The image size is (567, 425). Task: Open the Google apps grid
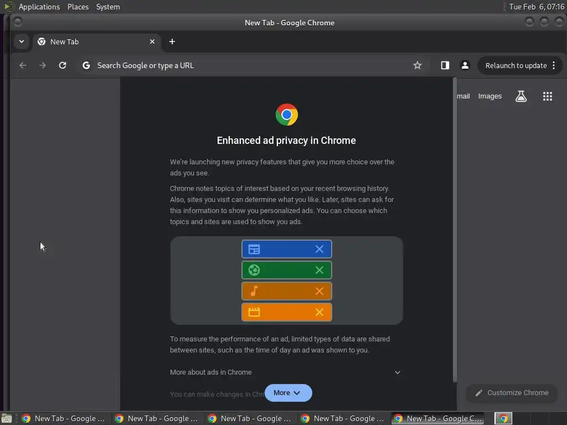548,96
